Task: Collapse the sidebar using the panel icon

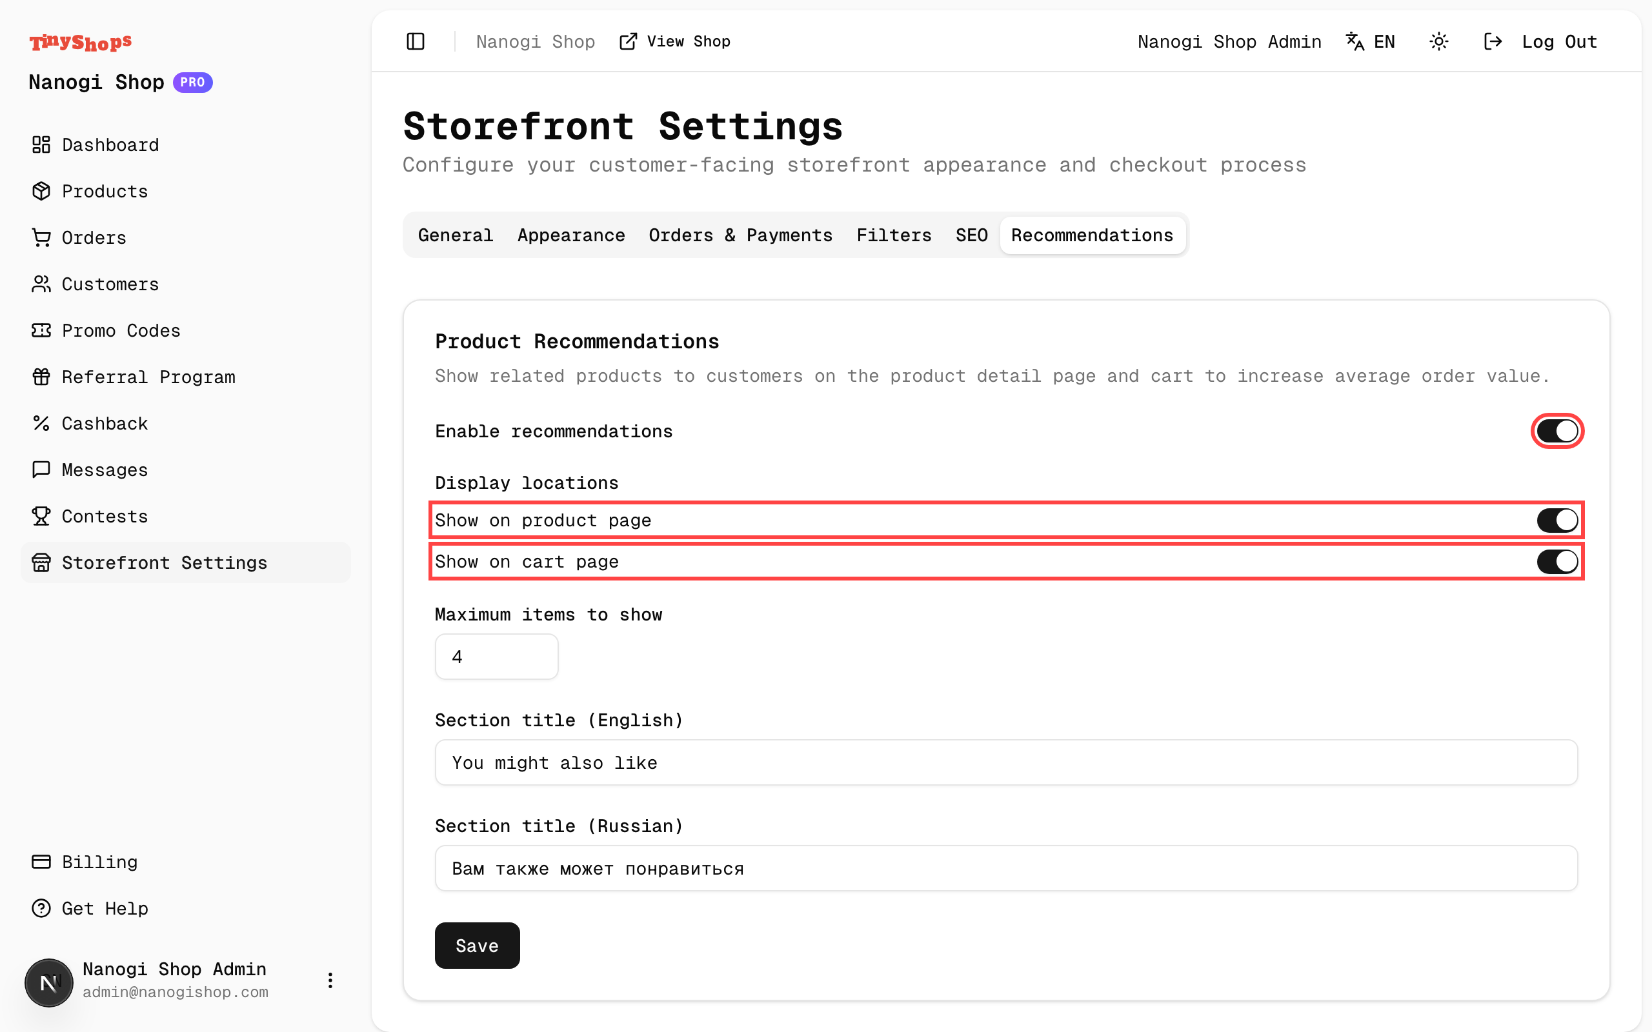Action: pyautogui.click(x=416, y=42)
